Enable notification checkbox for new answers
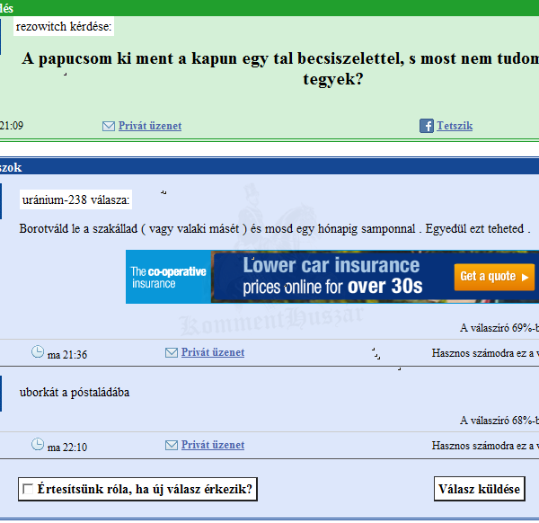 point(27,489)
